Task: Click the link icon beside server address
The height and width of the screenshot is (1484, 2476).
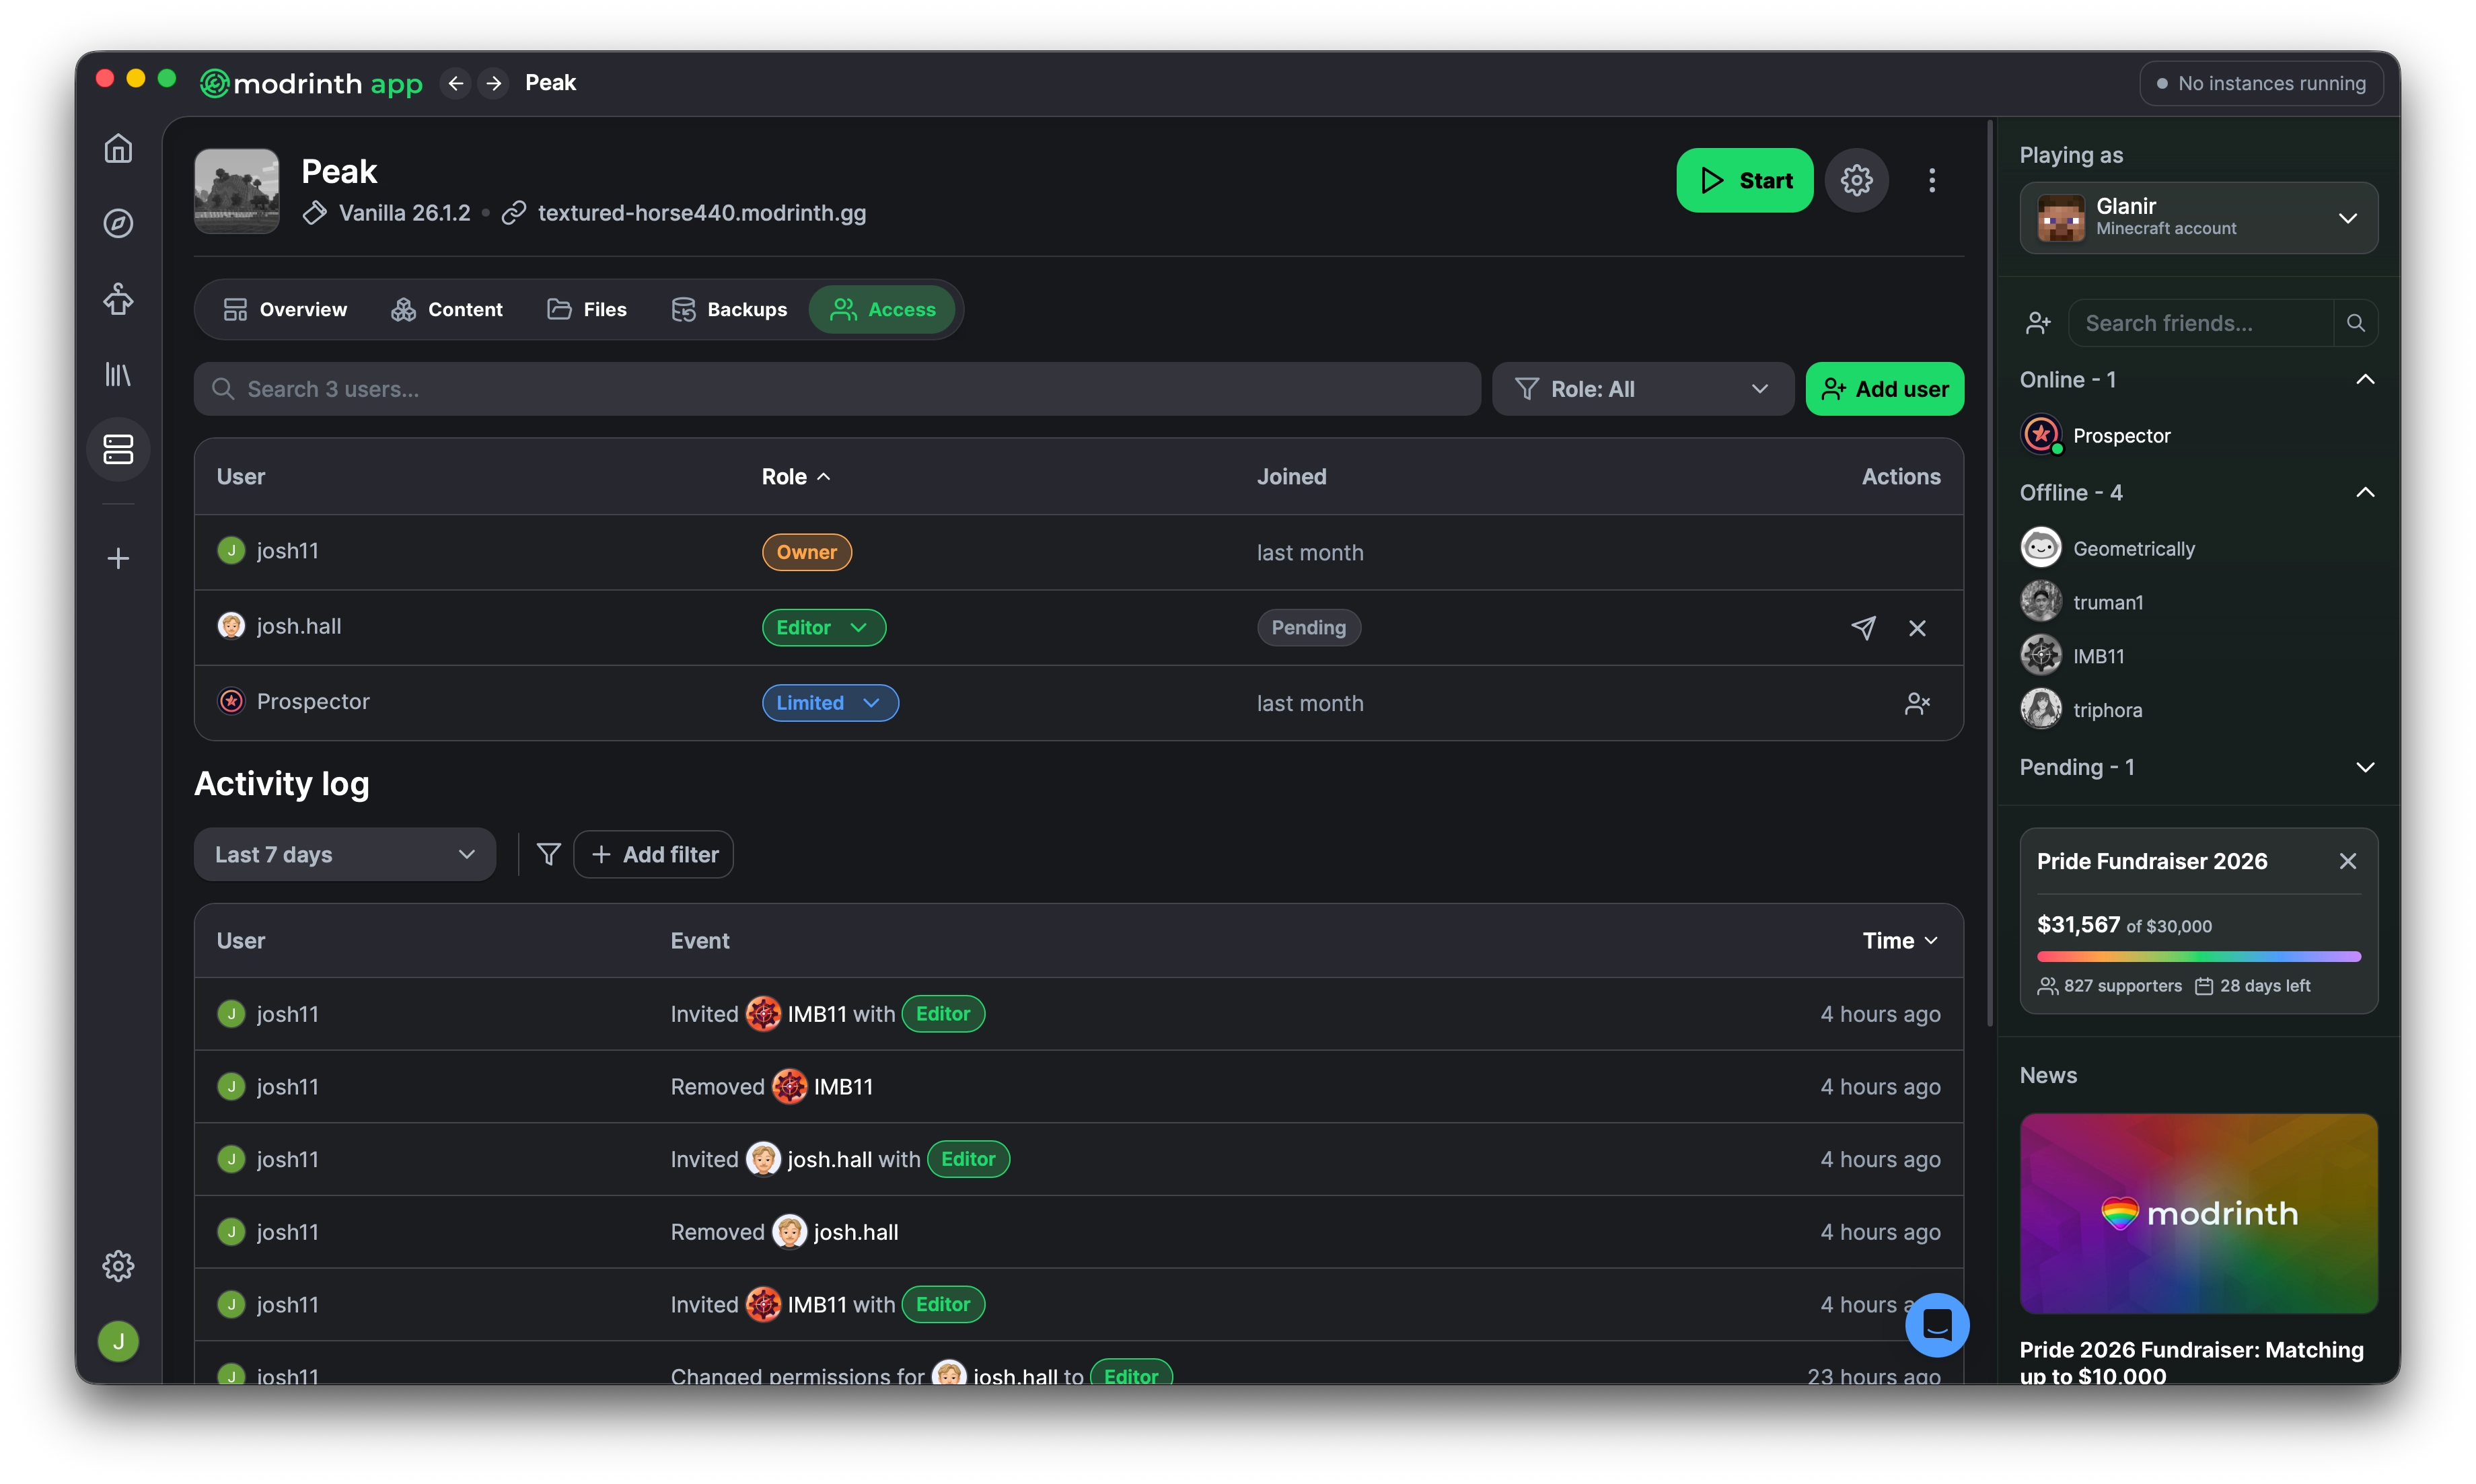Action: click(514, 213)
